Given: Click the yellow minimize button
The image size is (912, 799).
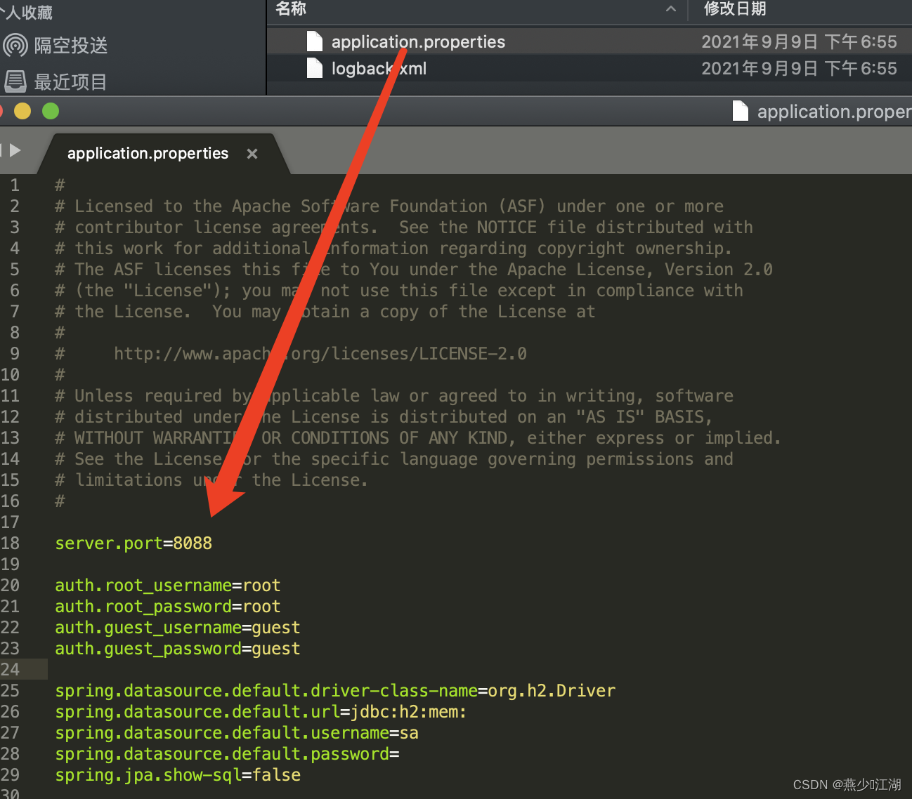Looking at the screenshot, I should click(x=22, y=110).
